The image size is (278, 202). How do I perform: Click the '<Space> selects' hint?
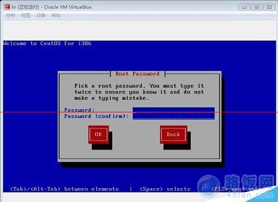pyautogui.click(x=165, y=189)
